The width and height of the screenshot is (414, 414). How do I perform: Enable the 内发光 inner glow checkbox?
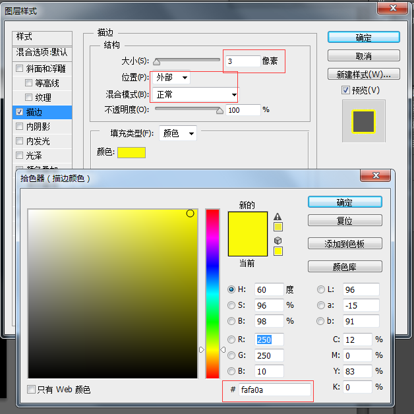pos(19,140)
